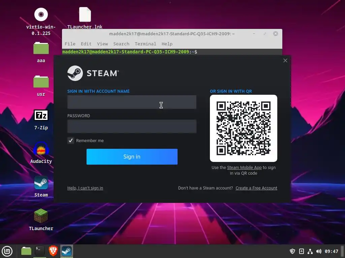Click the QR code sign-in image

click(x=244, y=128)
